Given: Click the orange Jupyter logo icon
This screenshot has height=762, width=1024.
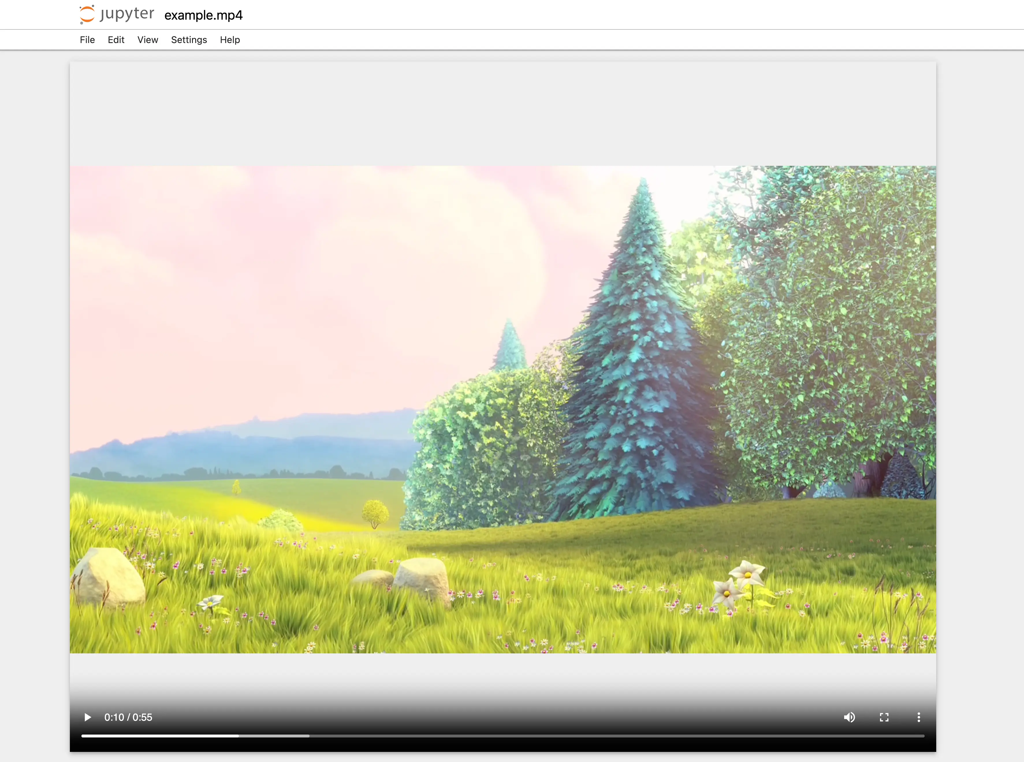Looking at the screenshot, I should point(87,14).
